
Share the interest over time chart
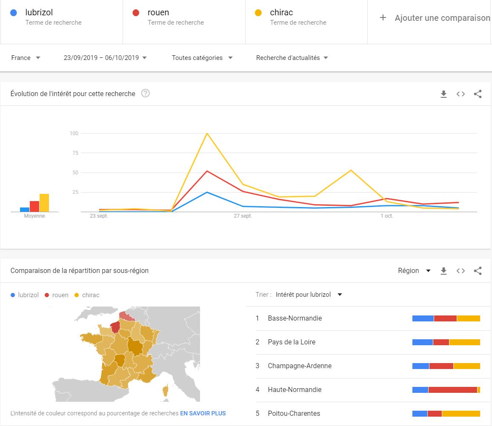[478, 94]
